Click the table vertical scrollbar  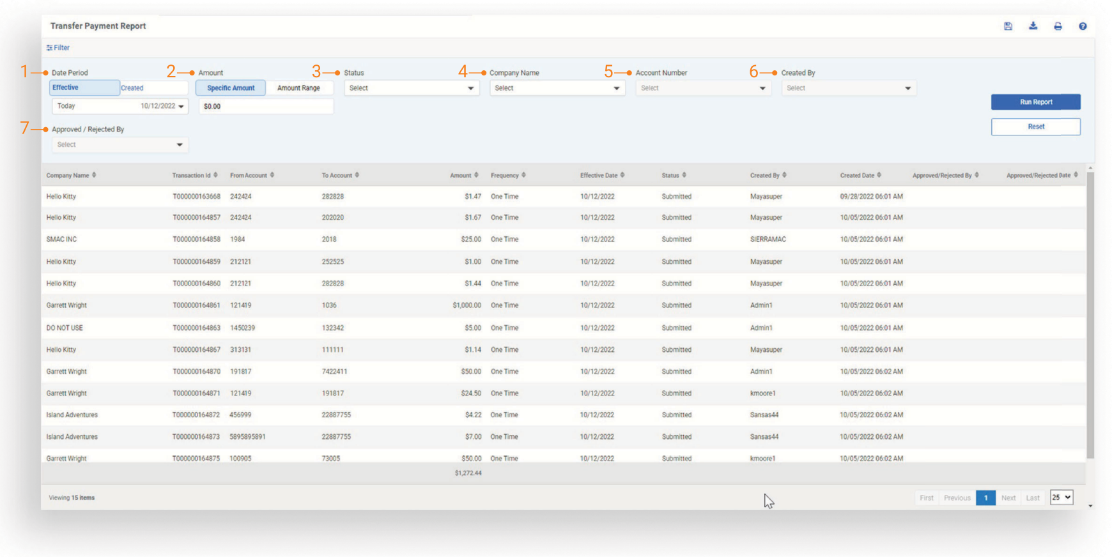[x=1090, y=313]
